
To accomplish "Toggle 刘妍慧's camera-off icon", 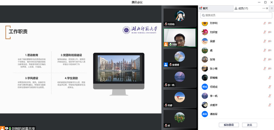I will tap(270, 32).
